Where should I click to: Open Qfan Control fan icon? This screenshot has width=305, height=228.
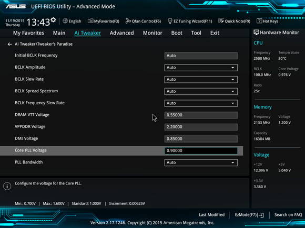[128, 21]
